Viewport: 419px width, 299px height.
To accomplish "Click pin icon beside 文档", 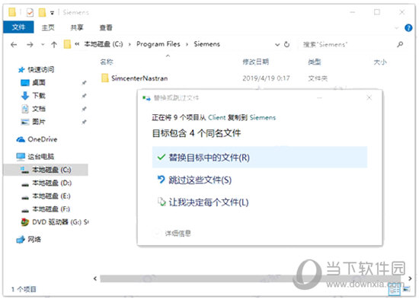I will click(x=84, y=109).
